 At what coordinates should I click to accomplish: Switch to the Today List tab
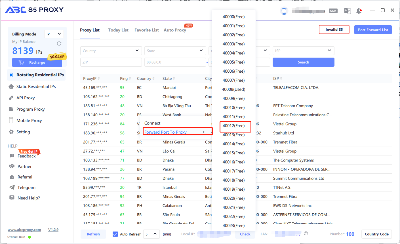118,30
